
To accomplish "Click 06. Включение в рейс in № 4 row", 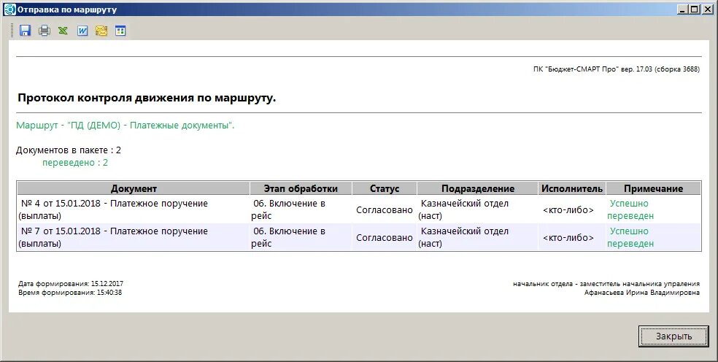I will 301,209.
